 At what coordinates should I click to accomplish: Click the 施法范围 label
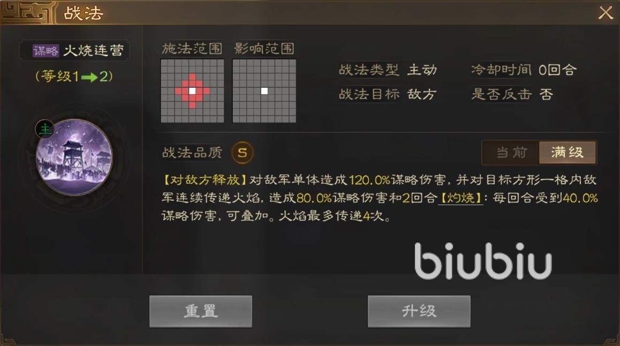192,49
